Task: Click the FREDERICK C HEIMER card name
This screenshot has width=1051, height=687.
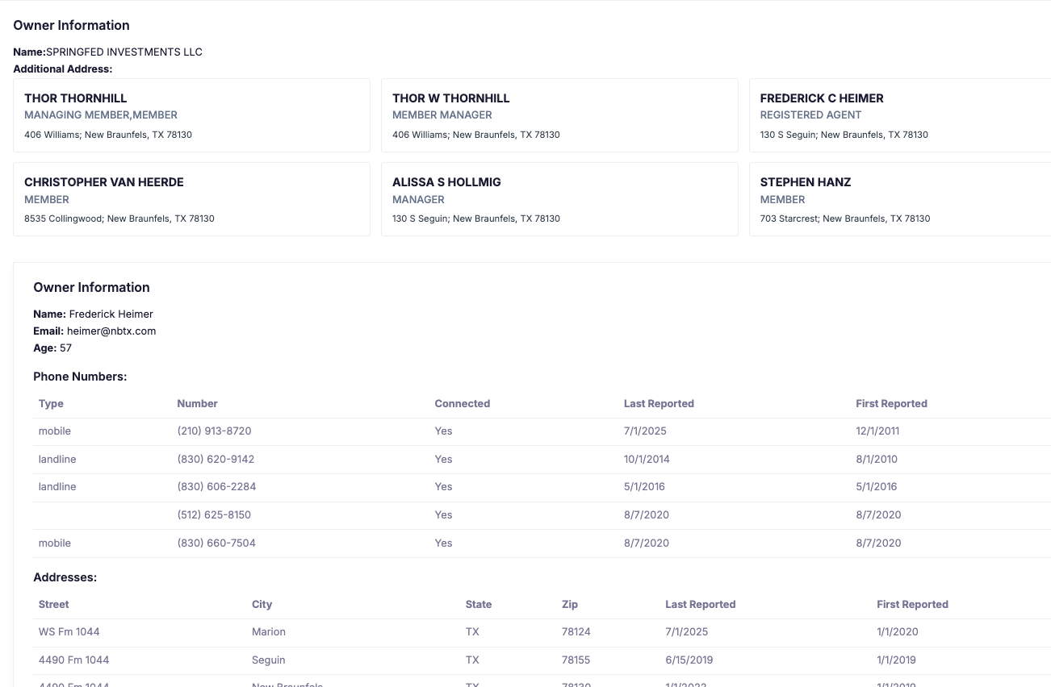Action: tap(822, 98)
